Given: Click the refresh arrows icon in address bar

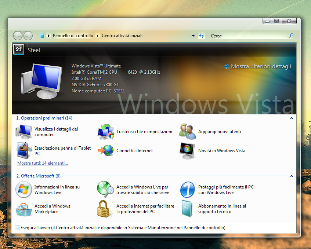Looking at the screenshot, I should point(202,36).
